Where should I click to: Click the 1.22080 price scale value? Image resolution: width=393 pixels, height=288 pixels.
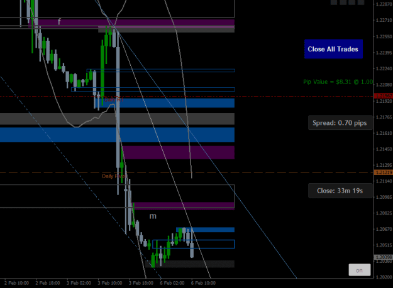384,85
